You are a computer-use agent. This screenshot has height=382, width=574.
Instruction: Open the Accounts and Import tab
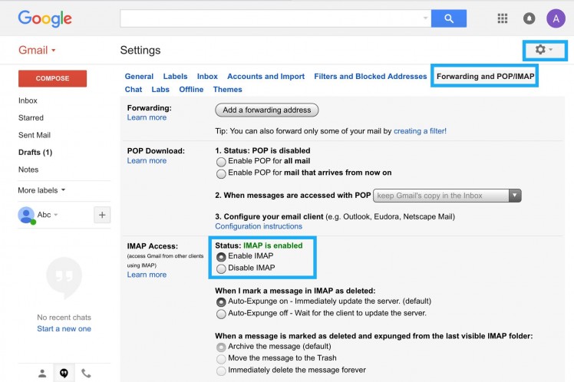[x=266, y=77]
